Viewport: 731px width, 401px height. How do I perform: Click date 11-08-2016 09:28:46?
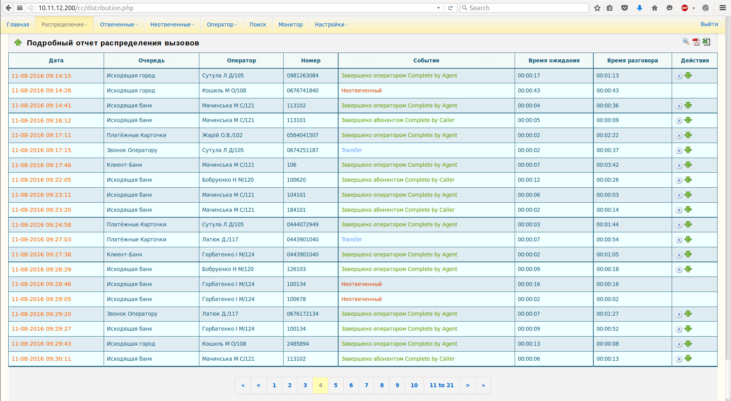41,284
